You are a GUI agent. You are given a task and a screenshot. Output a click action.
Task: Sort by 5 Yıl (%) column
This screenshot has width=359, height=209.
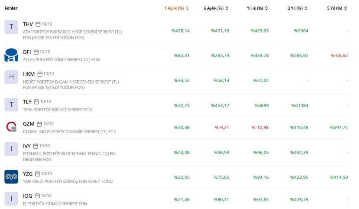(337, 8)
